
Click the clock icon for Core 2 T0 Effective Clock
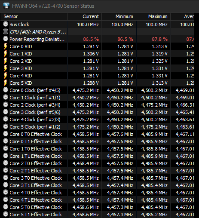click(x=6, y=163)
